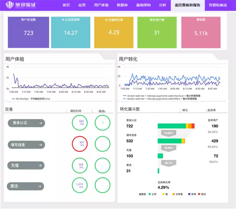The image size is (236, 209).
Task: Switch to the 告警和响应 tab
Action: (x=220, y=5)
